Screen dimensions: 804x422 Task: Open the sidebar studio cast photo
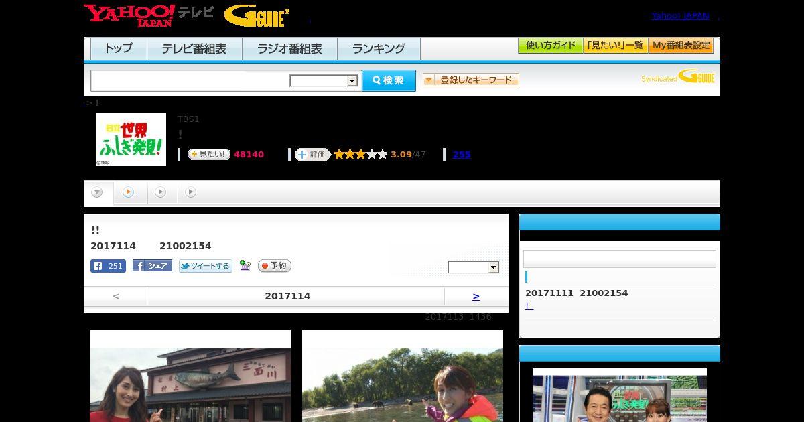[x=620, y=395]
